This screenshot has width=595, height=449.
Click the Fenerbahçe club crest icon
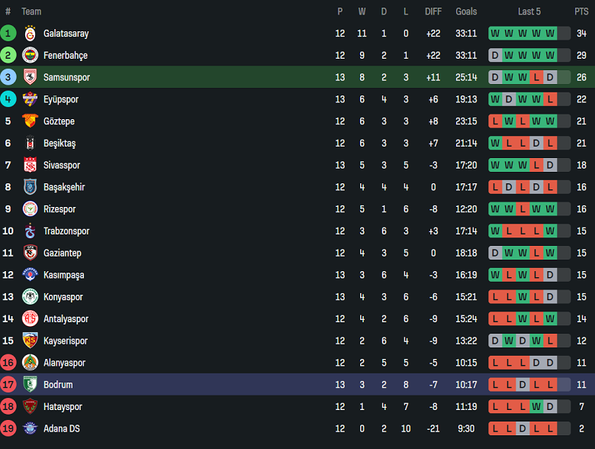[31, 55]
